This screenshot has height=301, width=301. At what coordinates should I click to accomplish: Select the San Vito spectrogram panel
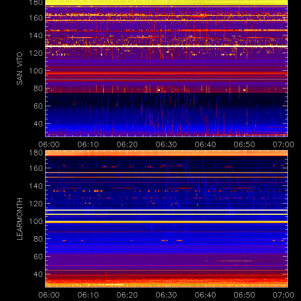point(166,68)
